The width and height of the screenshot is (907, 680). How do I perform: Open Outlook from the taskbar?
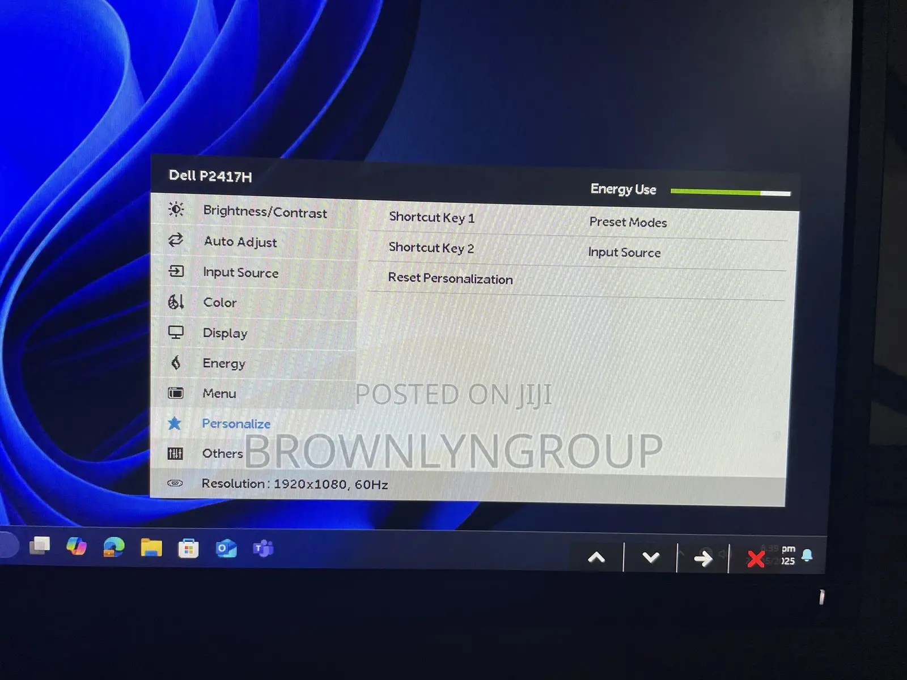pyautogui.click(x=226, y=549)
